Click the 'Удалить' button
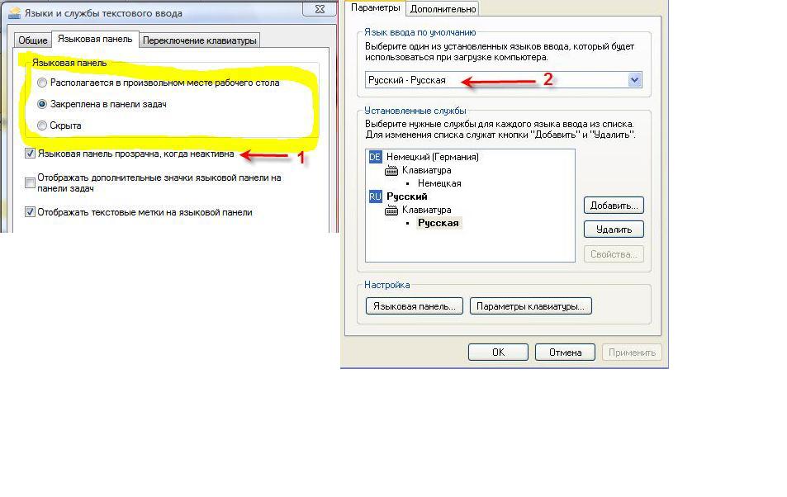The image size is (787, 497). pyautogui.click(x=614, y=230)
